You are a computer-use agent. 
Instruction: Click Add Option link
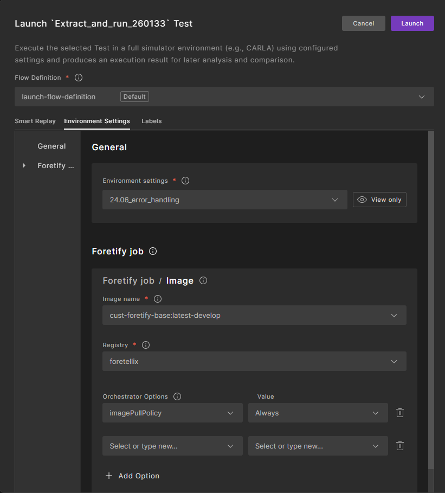tap(132, 476)
